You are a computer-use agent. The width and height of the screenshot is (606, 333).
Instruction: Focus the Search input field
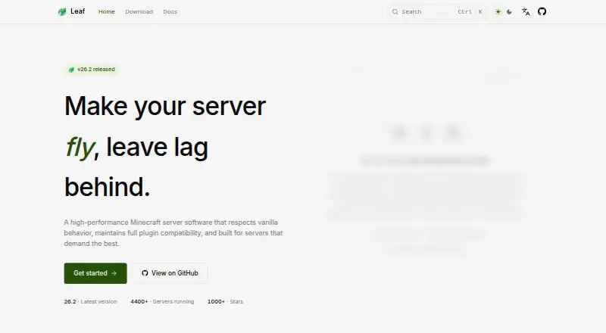pyautogui.click(x=437, y=11)
